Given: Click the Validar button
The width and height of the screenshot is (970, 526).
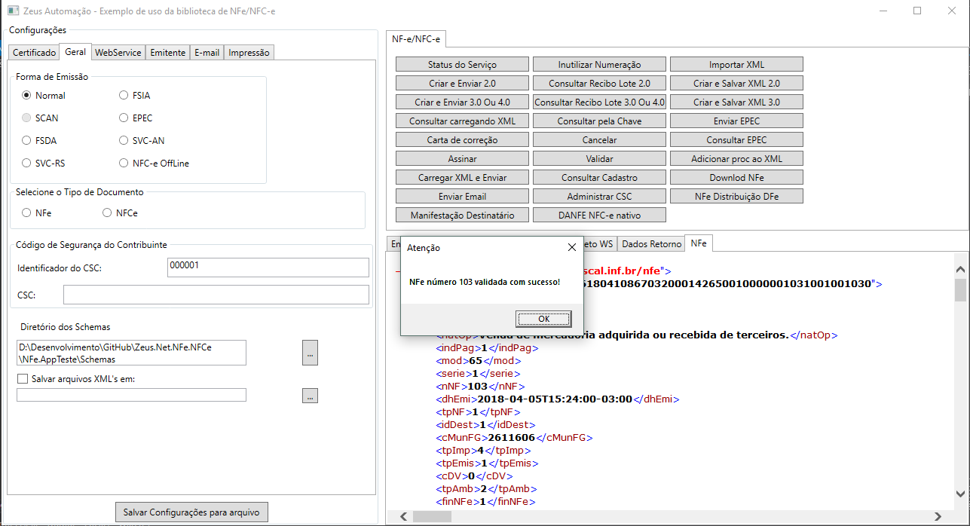Looking at the screenshot, I should [x=599, y=159].
